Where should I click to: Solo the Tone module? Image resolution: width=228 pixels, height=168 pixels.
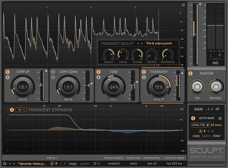pos(99,77)
